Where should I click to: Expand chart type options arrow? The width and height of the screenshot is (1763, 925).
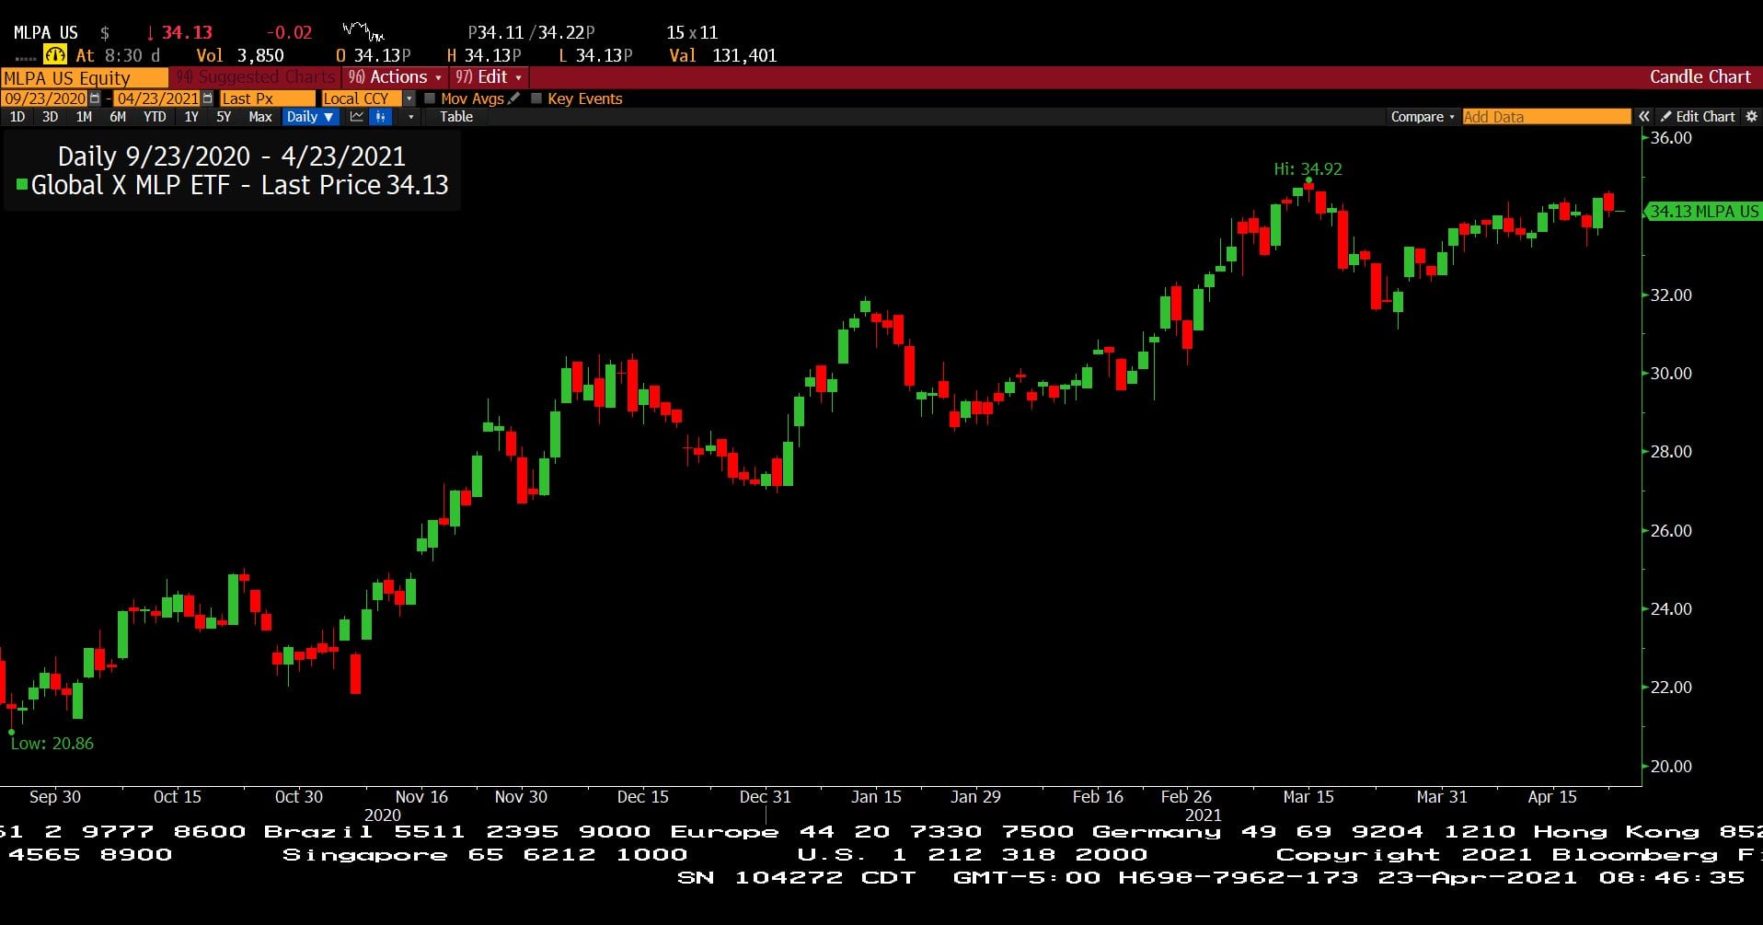pyautogui.click(x=410, y=117)
